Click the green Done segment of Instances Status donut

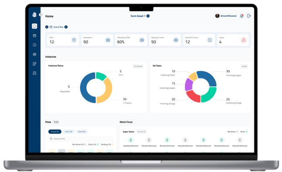101,76
